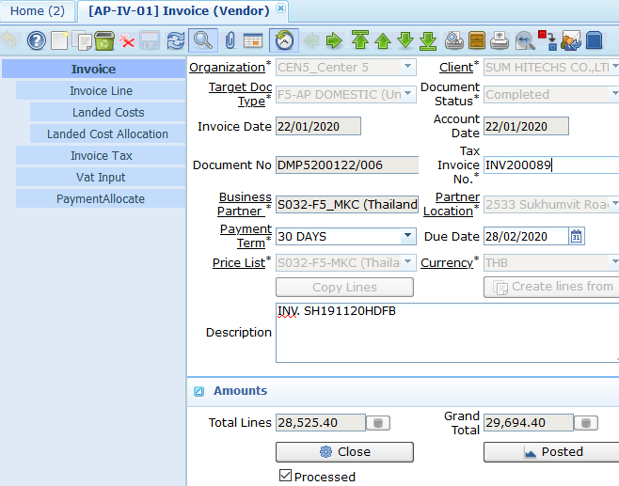Move to the next record down arrow
The width and height of the screenshot is (619, 486).
pyautogui.click(x=405, y=40)
